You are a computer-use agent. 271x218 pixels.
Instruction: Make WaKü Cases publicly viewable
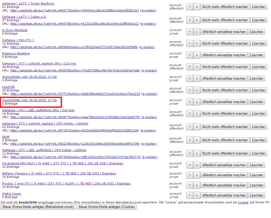[x=224, y=195]
